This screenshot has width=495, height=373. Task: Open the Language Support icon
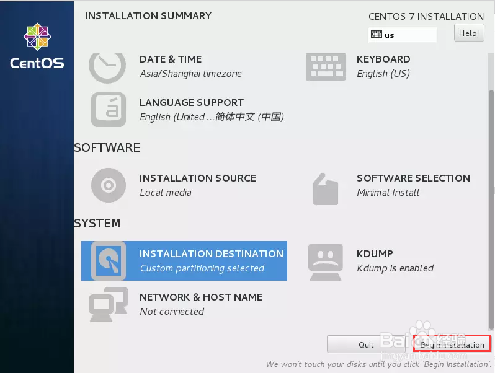tap(109, 110)
